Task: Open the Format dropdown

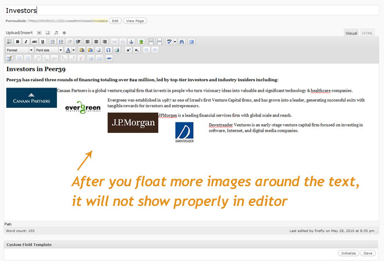Action: pos(20,50)
